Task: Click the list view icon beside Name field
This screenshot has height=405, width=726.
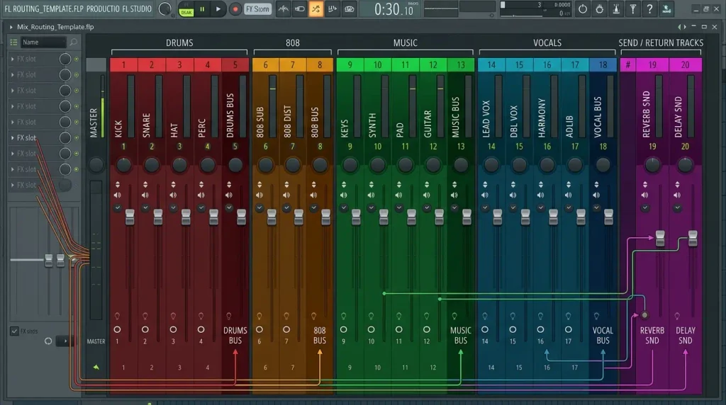Action: tap(13, 42)
